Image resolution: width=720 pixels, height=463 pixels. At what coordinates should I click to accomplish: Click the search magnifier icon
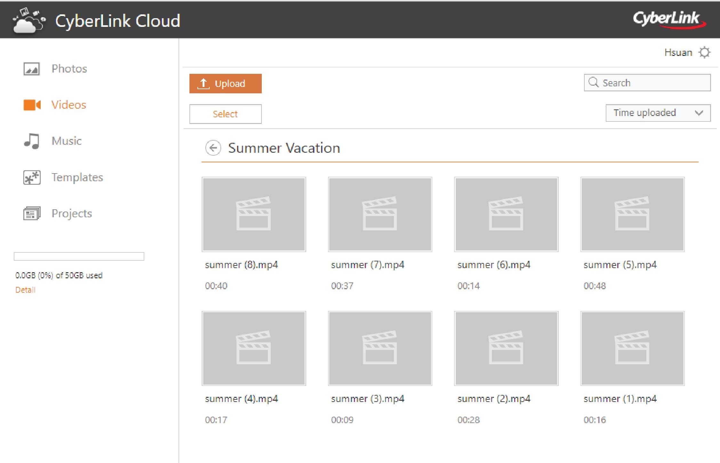(x=594, y=82)
